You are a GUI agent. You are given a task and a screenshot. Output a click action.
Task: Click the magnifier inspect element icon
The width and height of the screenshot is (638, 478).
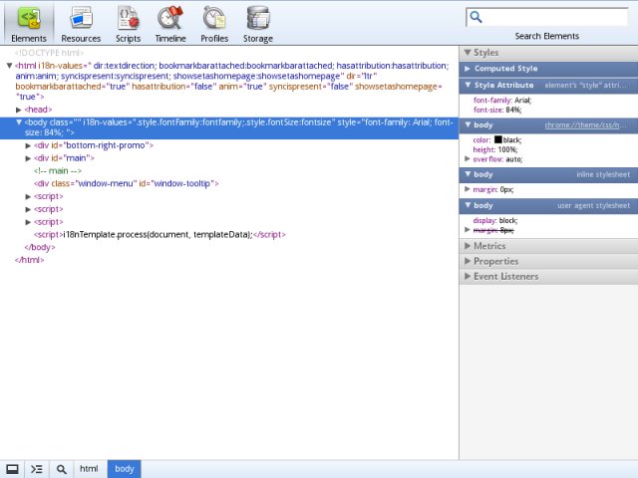[x=61, y=469]
